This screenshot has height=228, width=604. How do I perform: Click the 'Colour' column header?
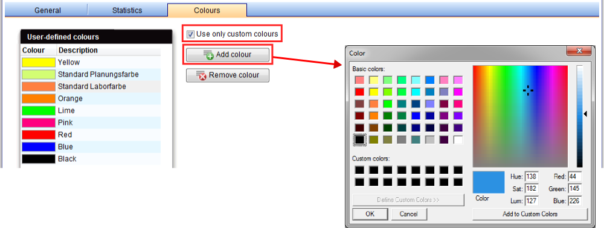coord(33,51)
